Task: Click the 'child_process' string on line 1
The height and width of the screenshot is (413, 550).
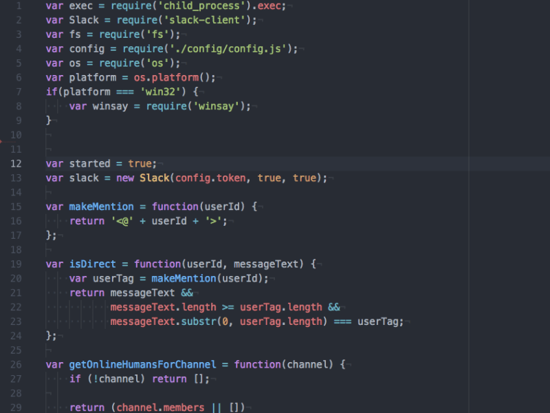Action: click(201, 6)
